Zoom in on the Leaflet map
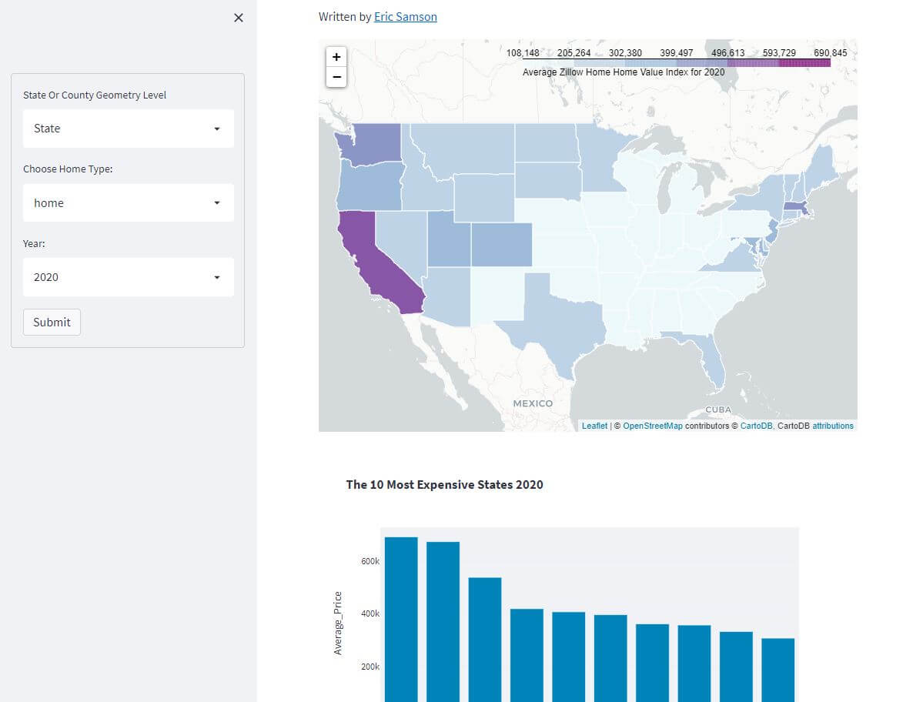Image resolution: width=913 pixels, height=702 pixels. 336,57
